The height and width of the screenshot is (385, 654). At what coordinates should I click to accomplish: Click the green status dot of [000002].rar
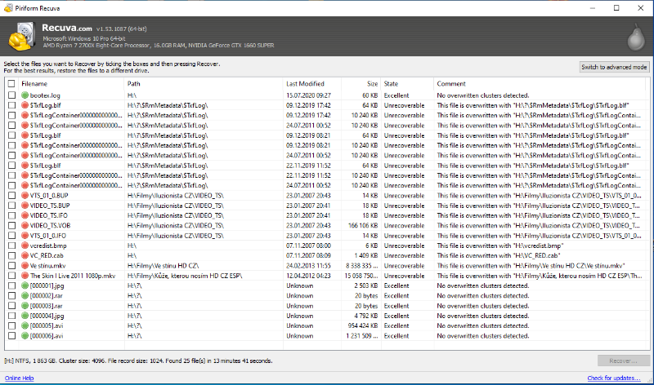25,295
